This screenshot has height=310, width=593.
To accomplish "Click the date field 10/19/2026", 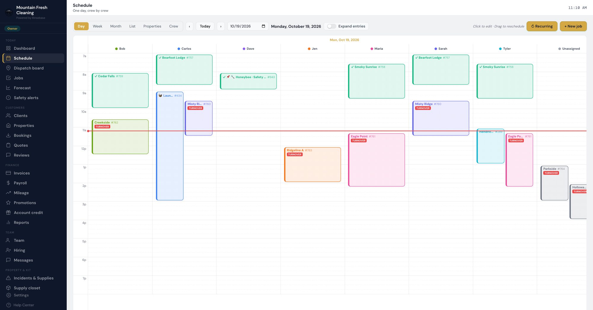I will coord(248,26).
